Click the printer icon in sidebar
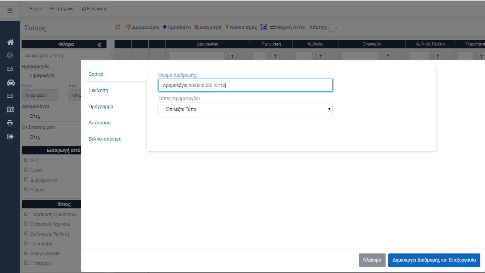Image resolution: width=485 pixels, height=273 pixels. [10, 123]
